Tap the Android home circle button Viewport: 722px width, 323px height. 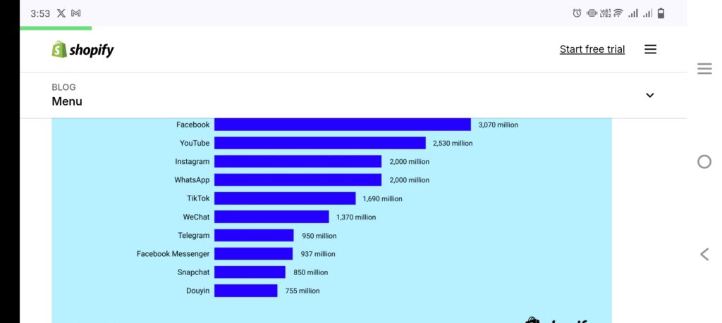[x=704, y=162]
